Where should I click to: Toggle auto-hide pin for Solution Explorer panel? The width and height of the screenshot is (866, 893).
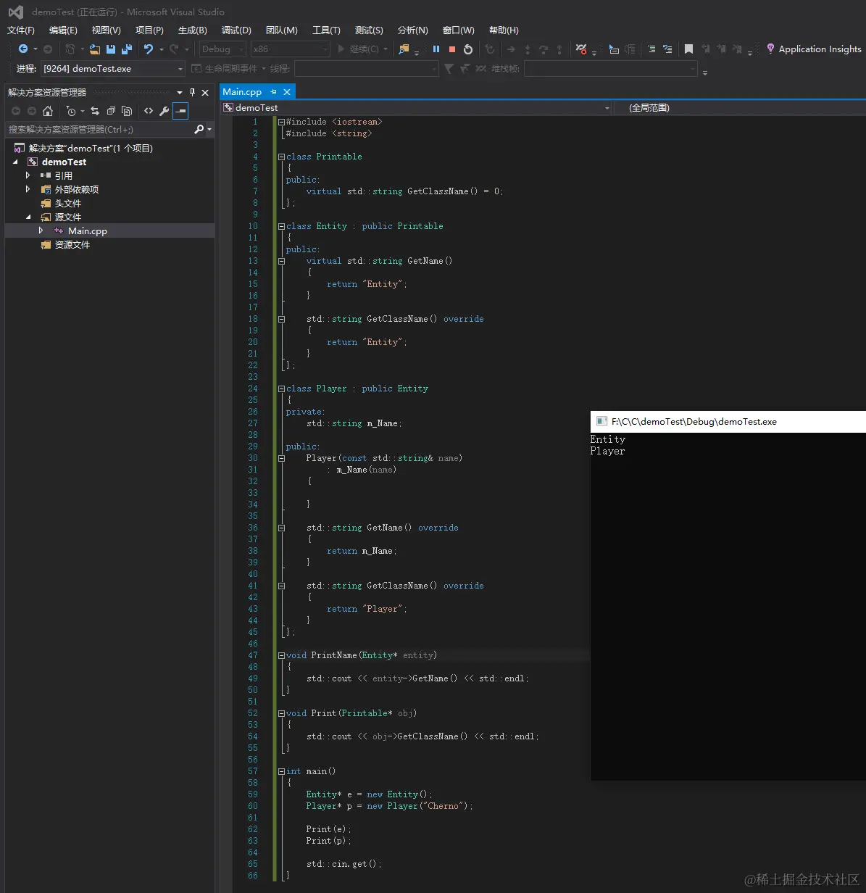(192, 92)
